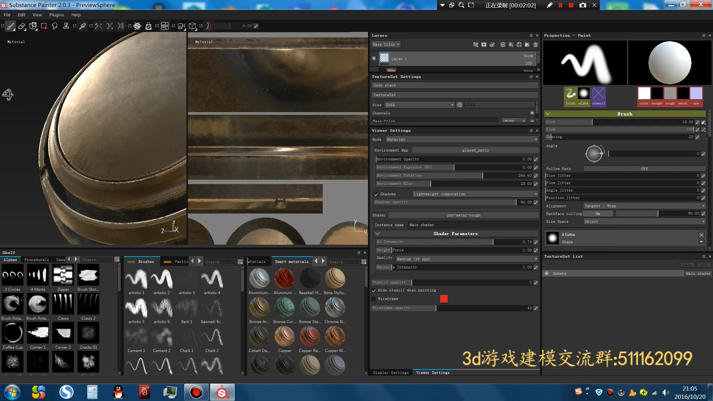Image resolution: width=713 pixels, height=401 pixels.
Task: Click the glazed_patio environment map button
Action: 475,150
